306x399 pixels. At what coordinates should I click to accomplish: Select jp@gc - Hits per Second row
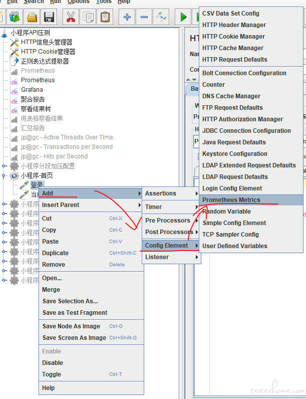(54, 156)
